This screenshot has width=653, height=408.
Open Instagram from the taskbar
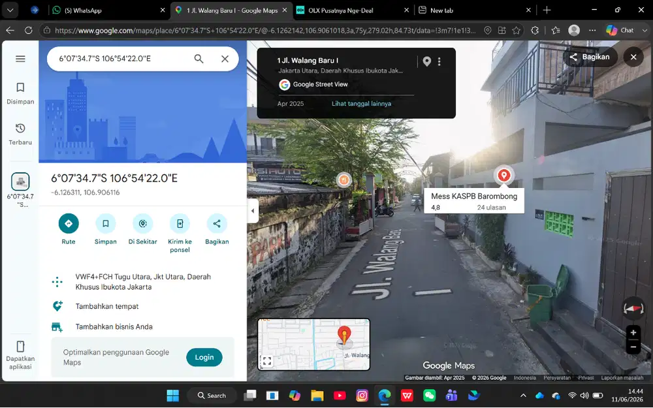pyautogui.click(x=362, y=396)
